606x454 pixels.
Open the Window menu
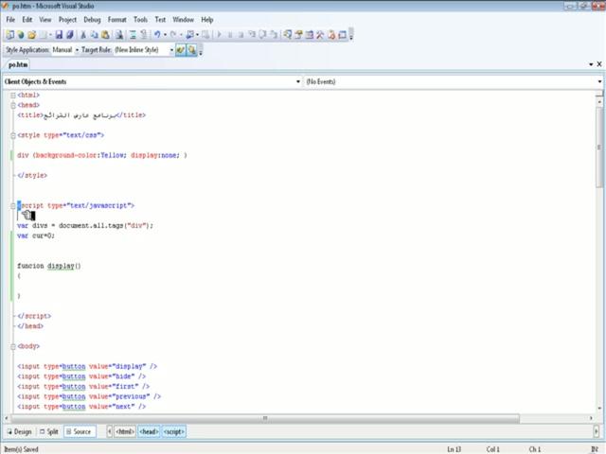tap(183, 19)
